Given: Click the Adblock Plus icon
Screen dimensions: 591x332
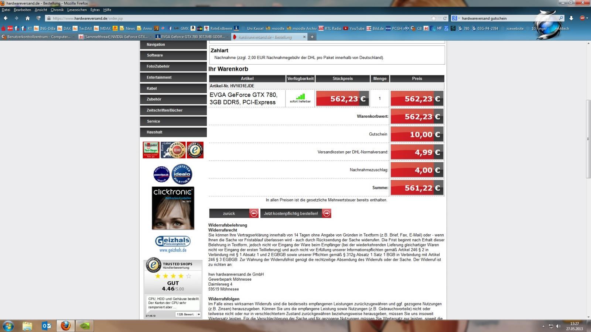Looking at the screenshot, I should 582,18.
